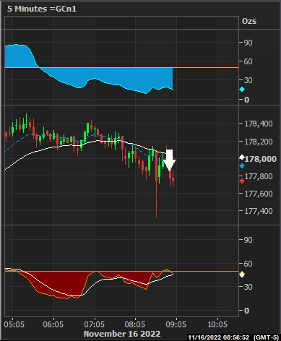Click the "177,800" price axis label
Screen dimensions: 281x341
[x=259, y=176]
